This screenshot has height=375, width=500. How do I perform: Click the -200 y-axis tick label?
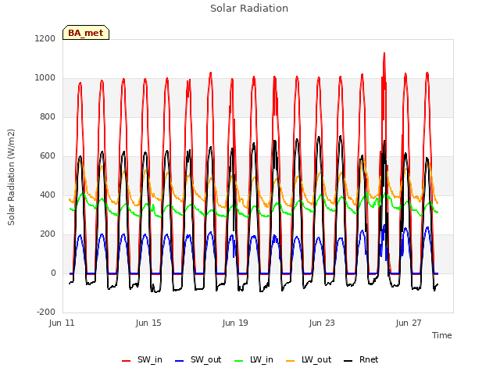pos(46,312)
